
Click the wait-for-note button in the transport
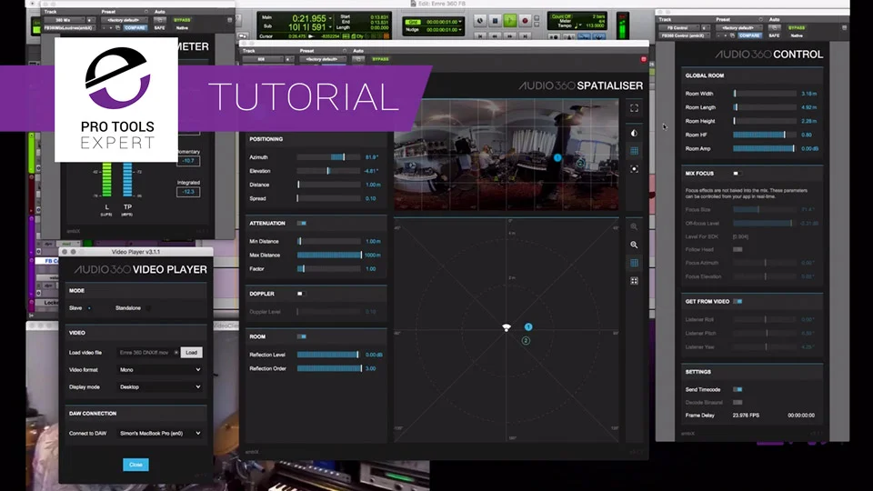[553, 38]
